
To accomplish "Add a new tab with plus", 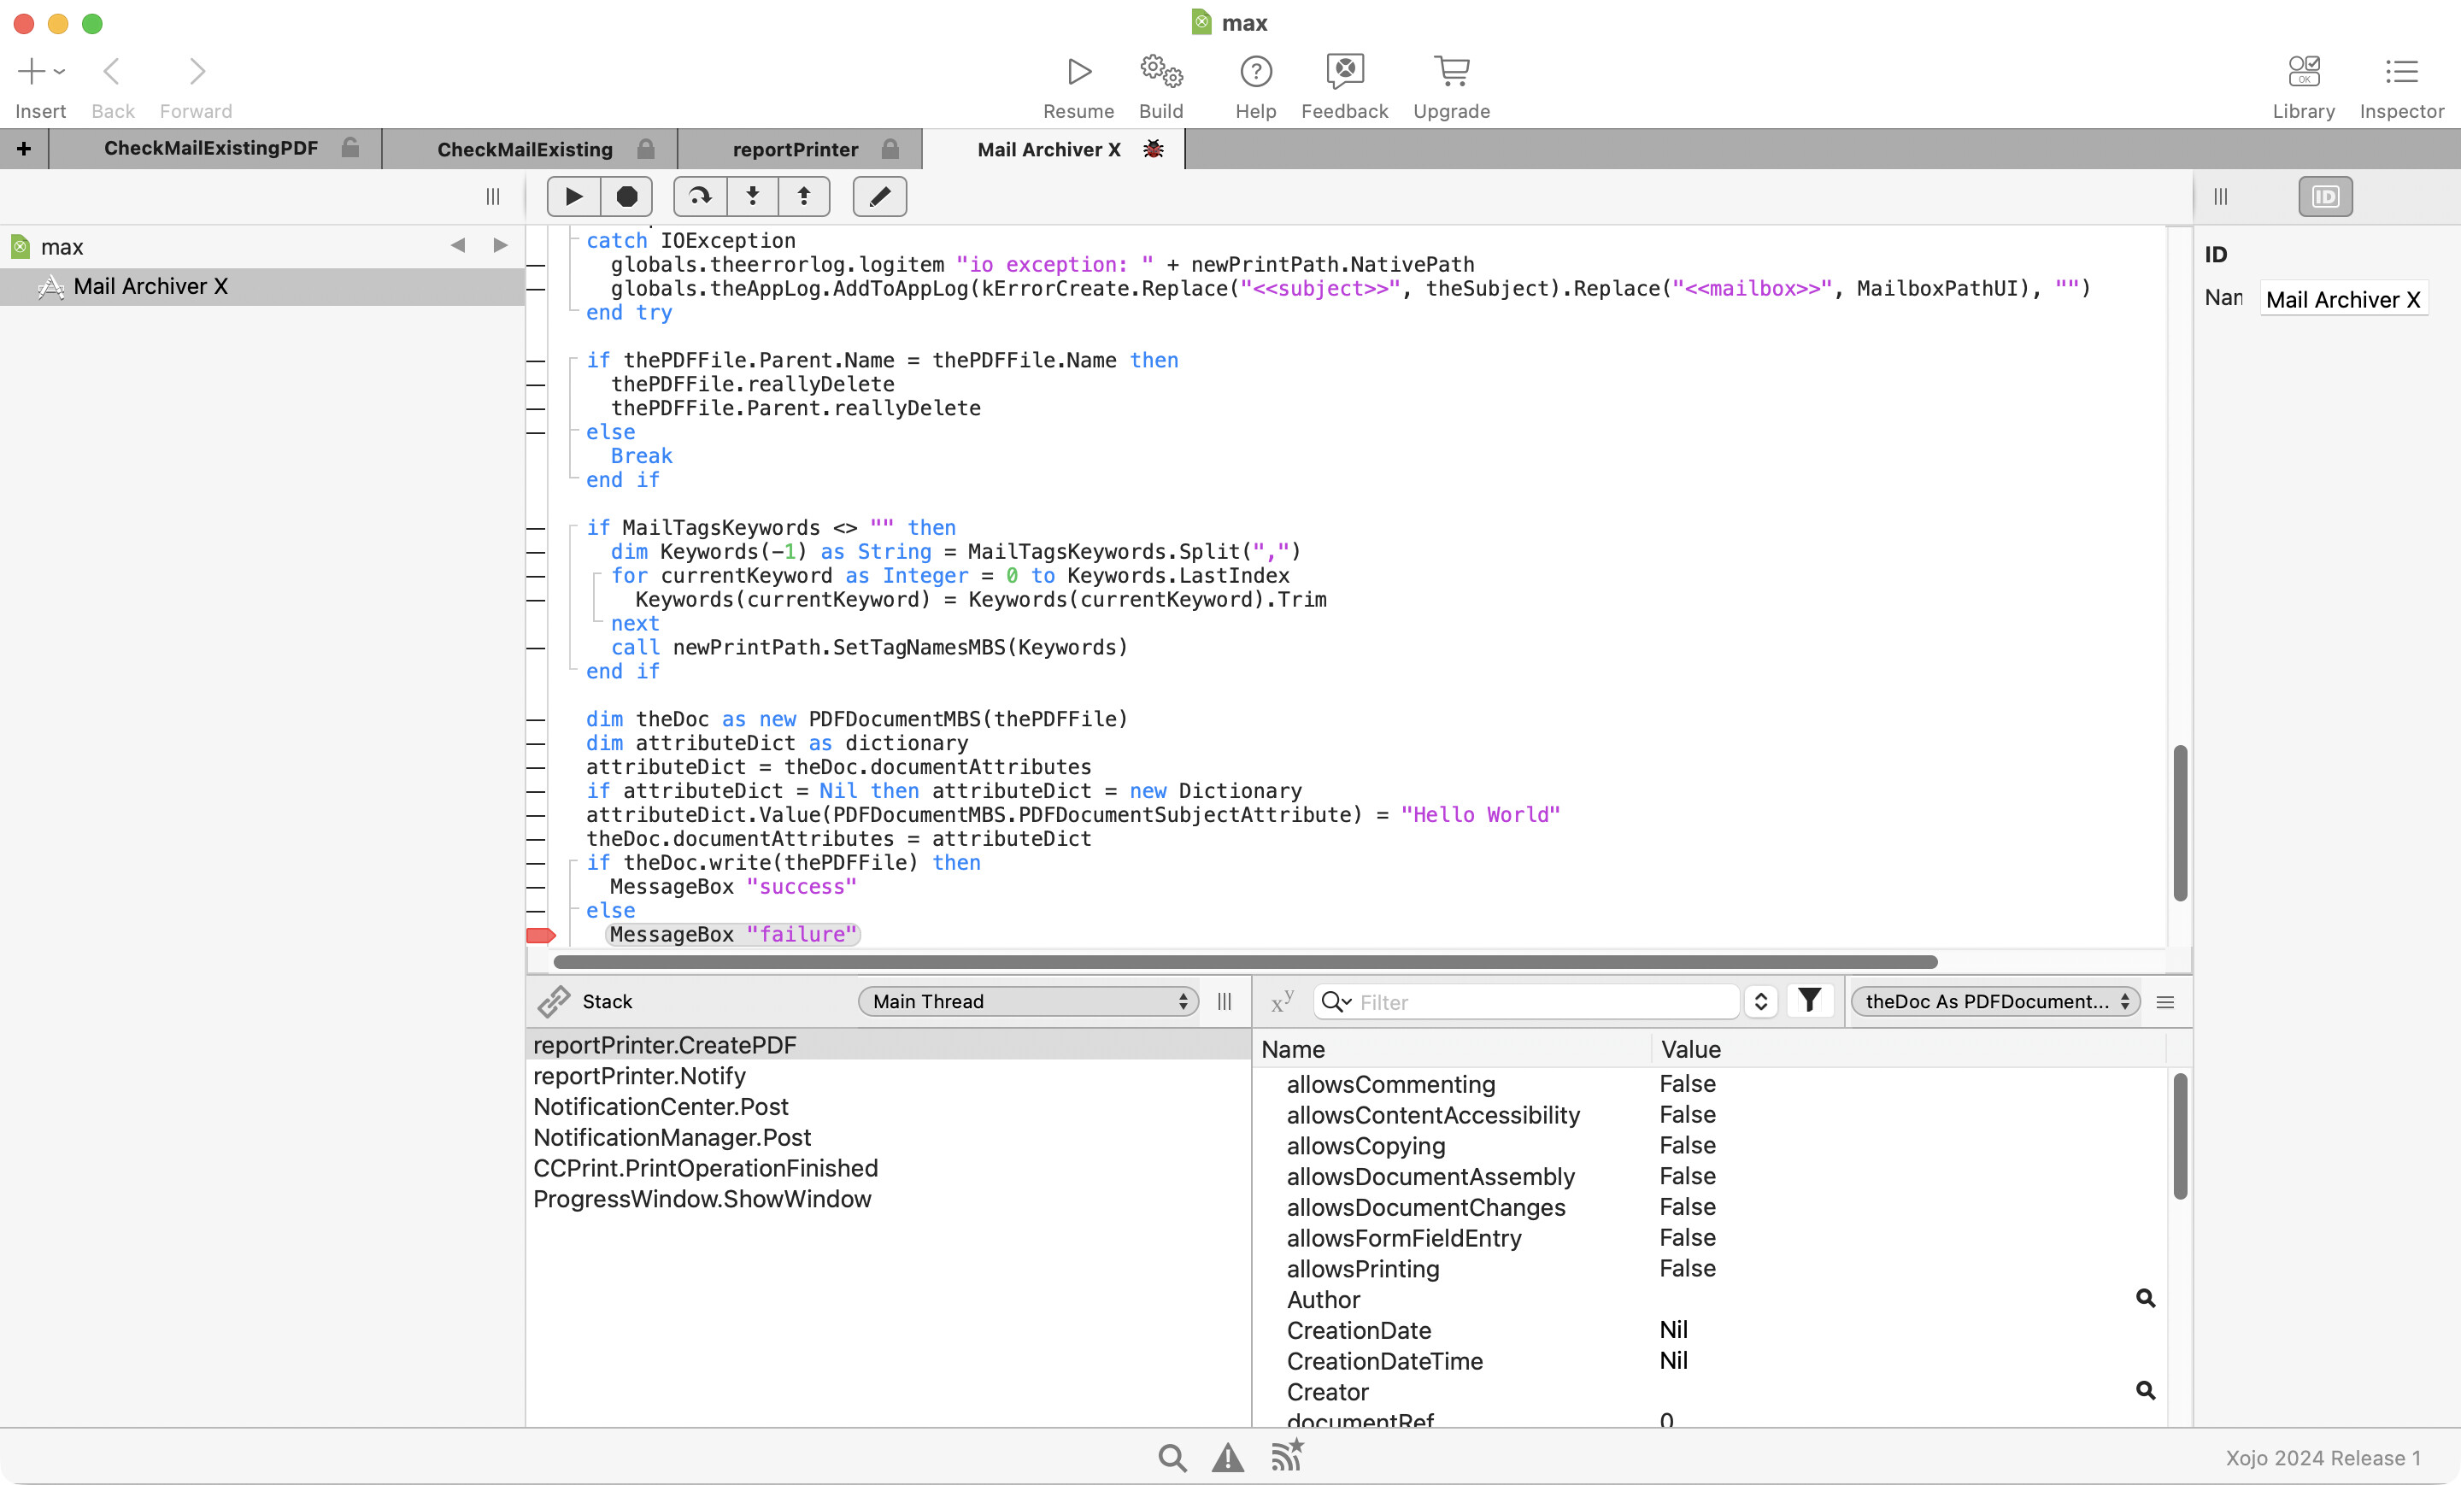I will (24, 149).
